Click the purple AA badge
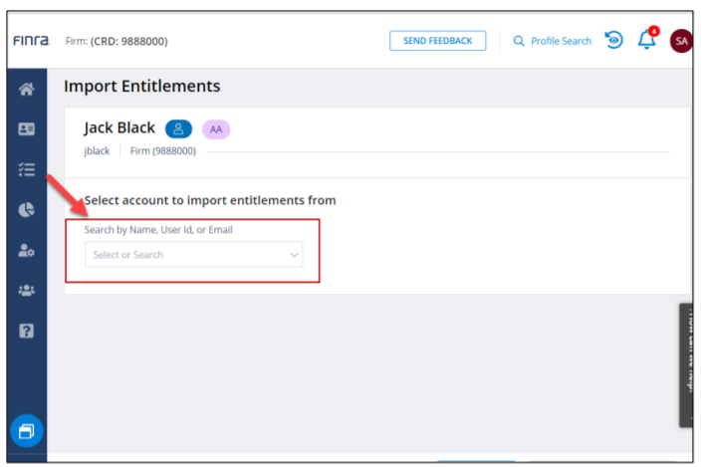The image size is (704, 467). click(216, 128)
